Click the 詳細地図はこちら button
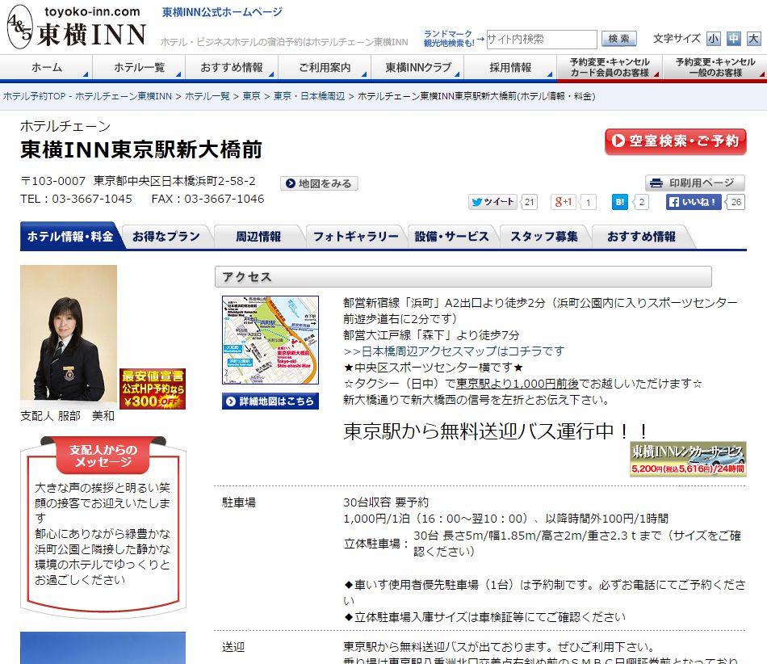 point(270,401)
